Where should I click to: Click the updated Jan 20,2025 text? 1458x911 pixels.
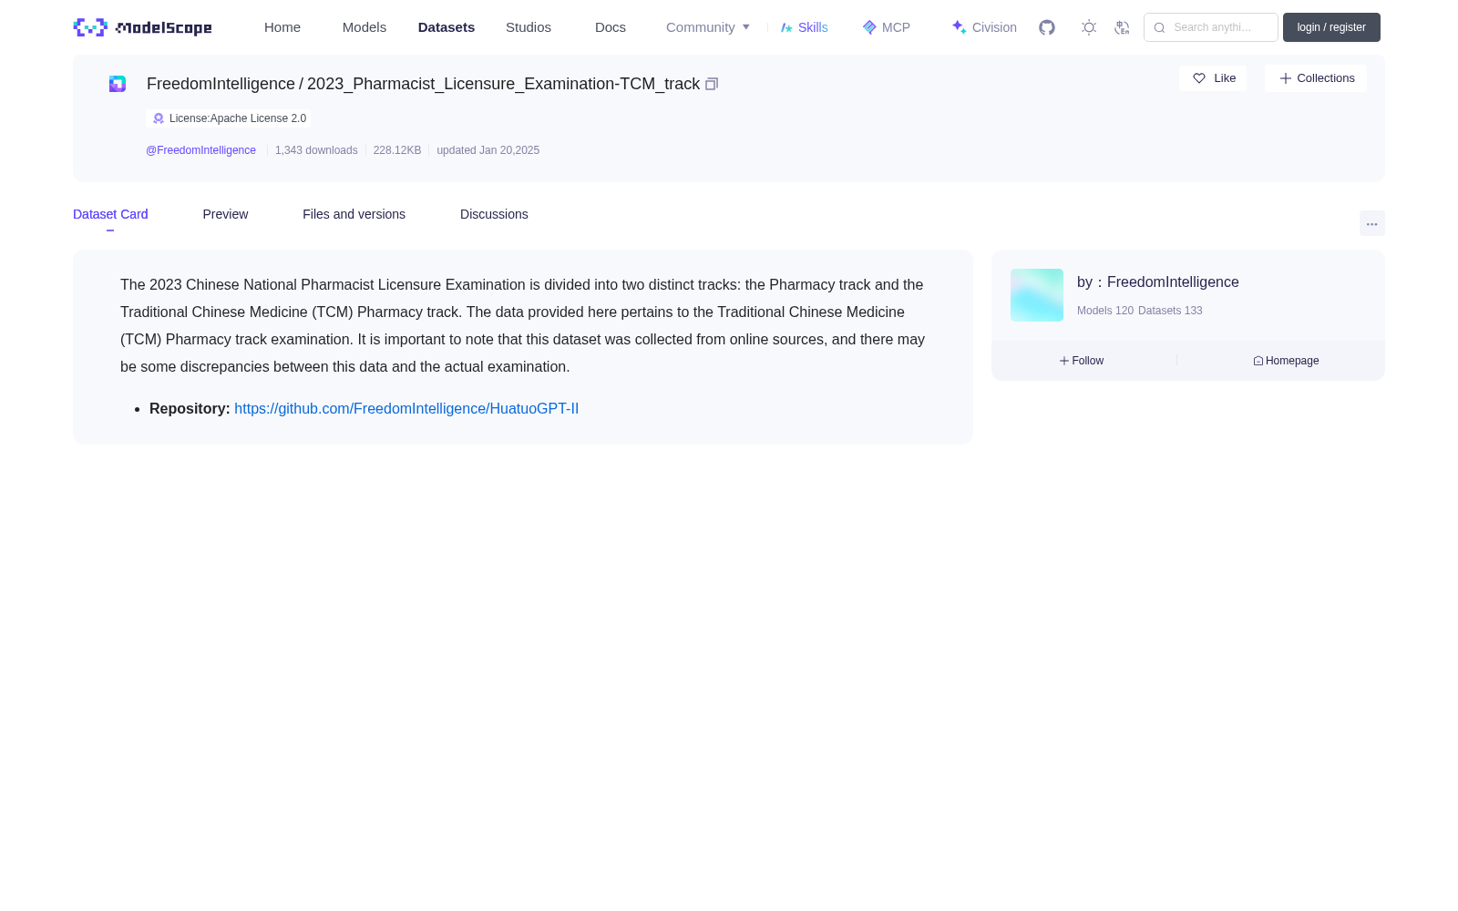[x=488, y=150]
